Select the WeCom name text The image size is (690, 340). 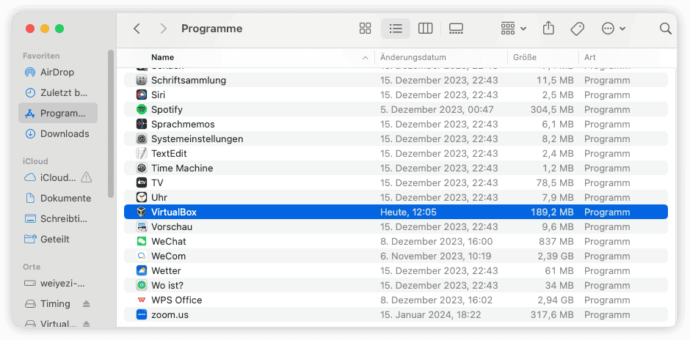tap(169, 256)
